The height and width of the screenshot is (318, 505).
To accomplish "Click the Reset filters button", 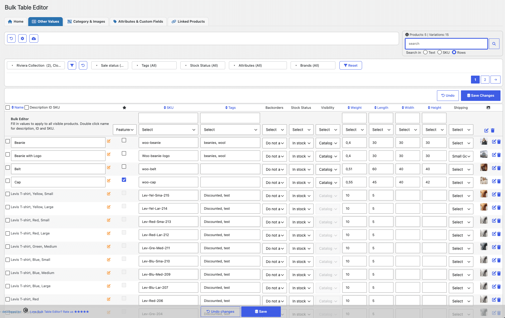I will pyautogui.click(x=350, y=65).
